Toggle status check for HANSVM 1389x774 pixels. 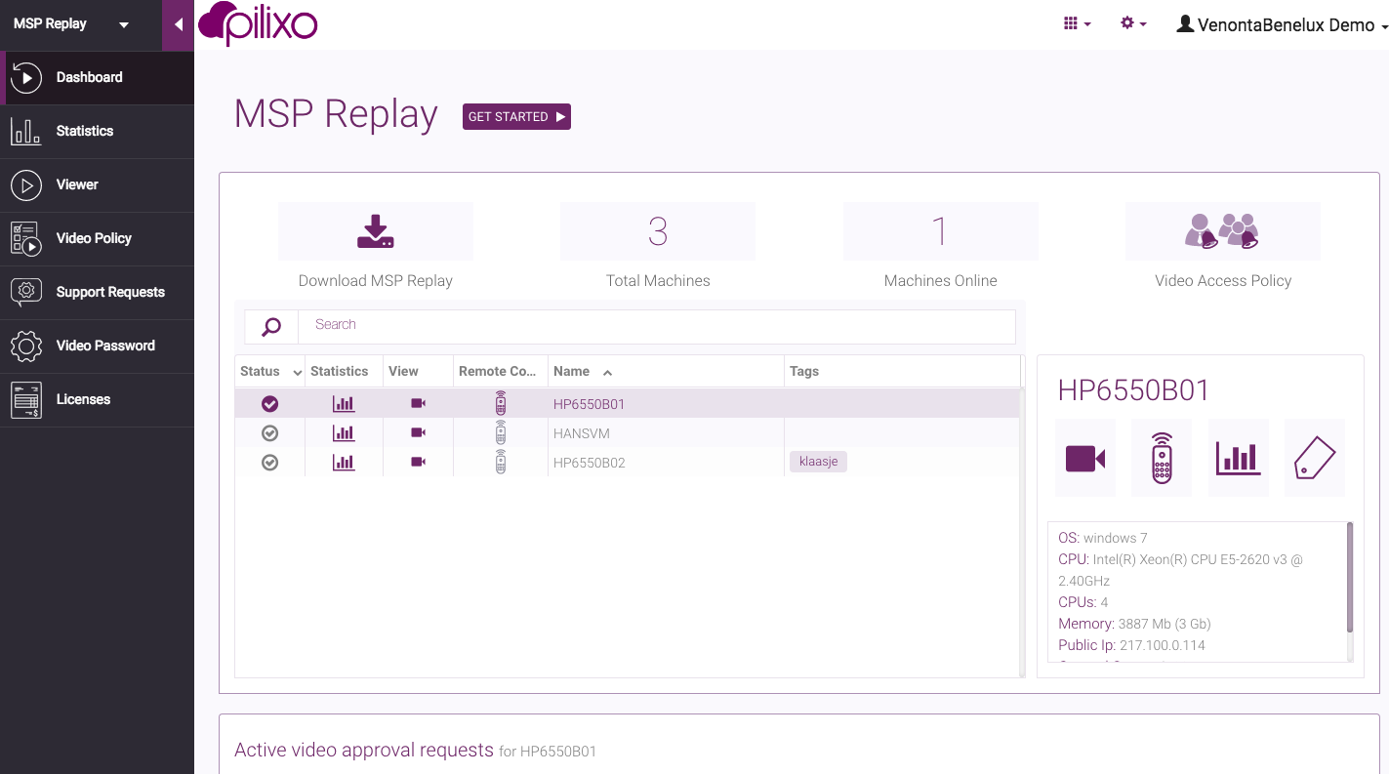point(270,433)
